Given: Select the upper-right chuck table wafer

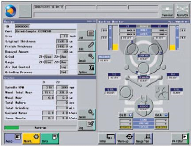Looking at the screenshot, I should click(154, 49).
